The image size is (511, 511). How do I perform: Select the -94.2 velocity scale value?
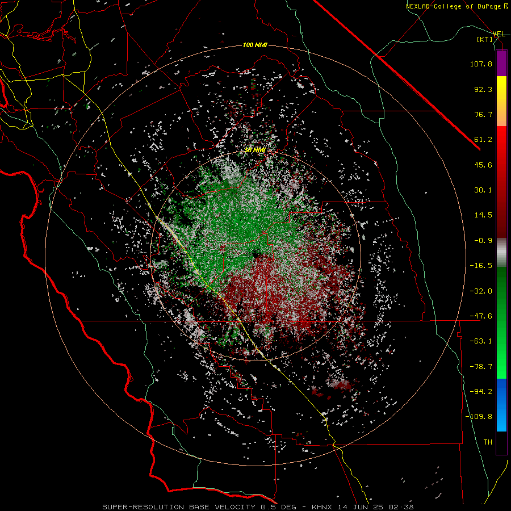coord(481,392)
